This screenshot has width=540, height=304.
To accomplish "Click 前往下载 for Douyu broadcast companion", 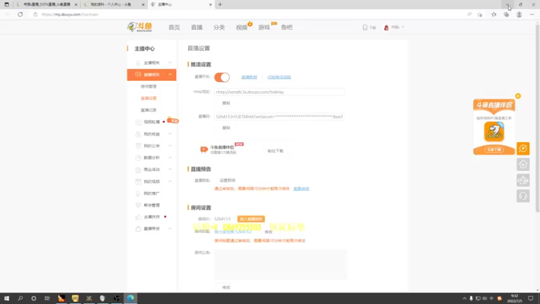I will pyautogui.click(x=275, y=151).
